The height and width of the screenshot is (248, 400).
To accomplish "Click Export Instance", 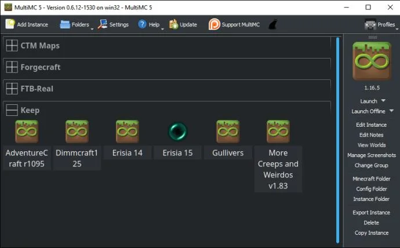I will point(371,212).
